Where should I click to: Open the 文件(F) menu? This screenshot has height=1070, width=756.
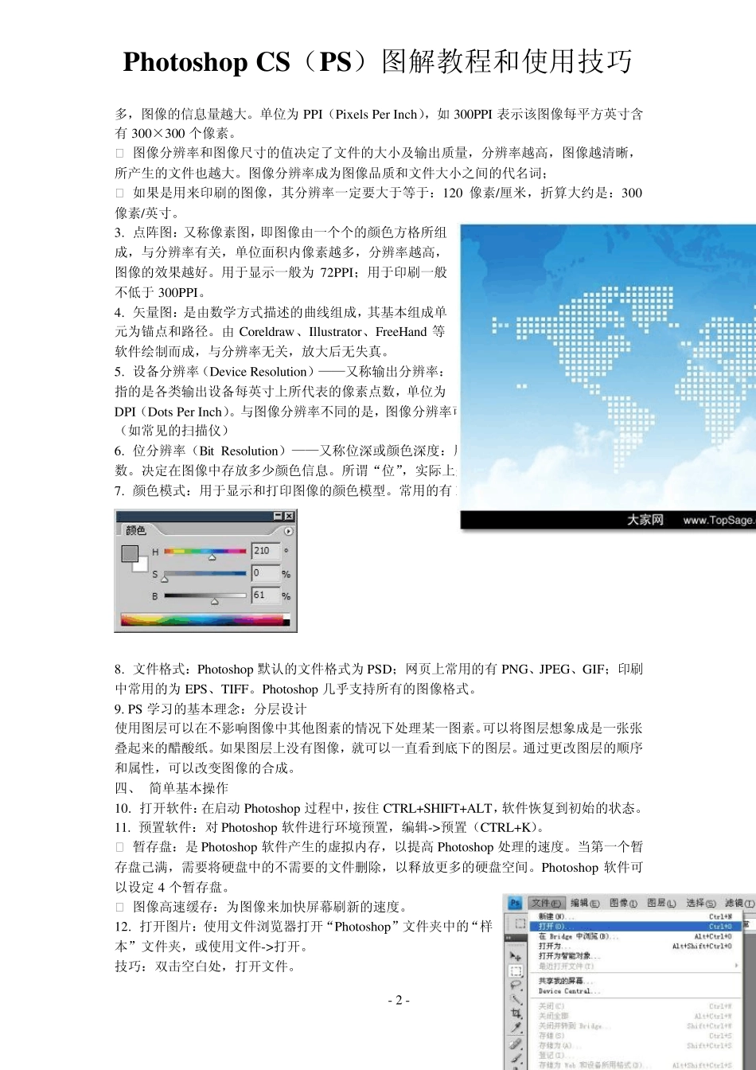(x=546, y=903)
